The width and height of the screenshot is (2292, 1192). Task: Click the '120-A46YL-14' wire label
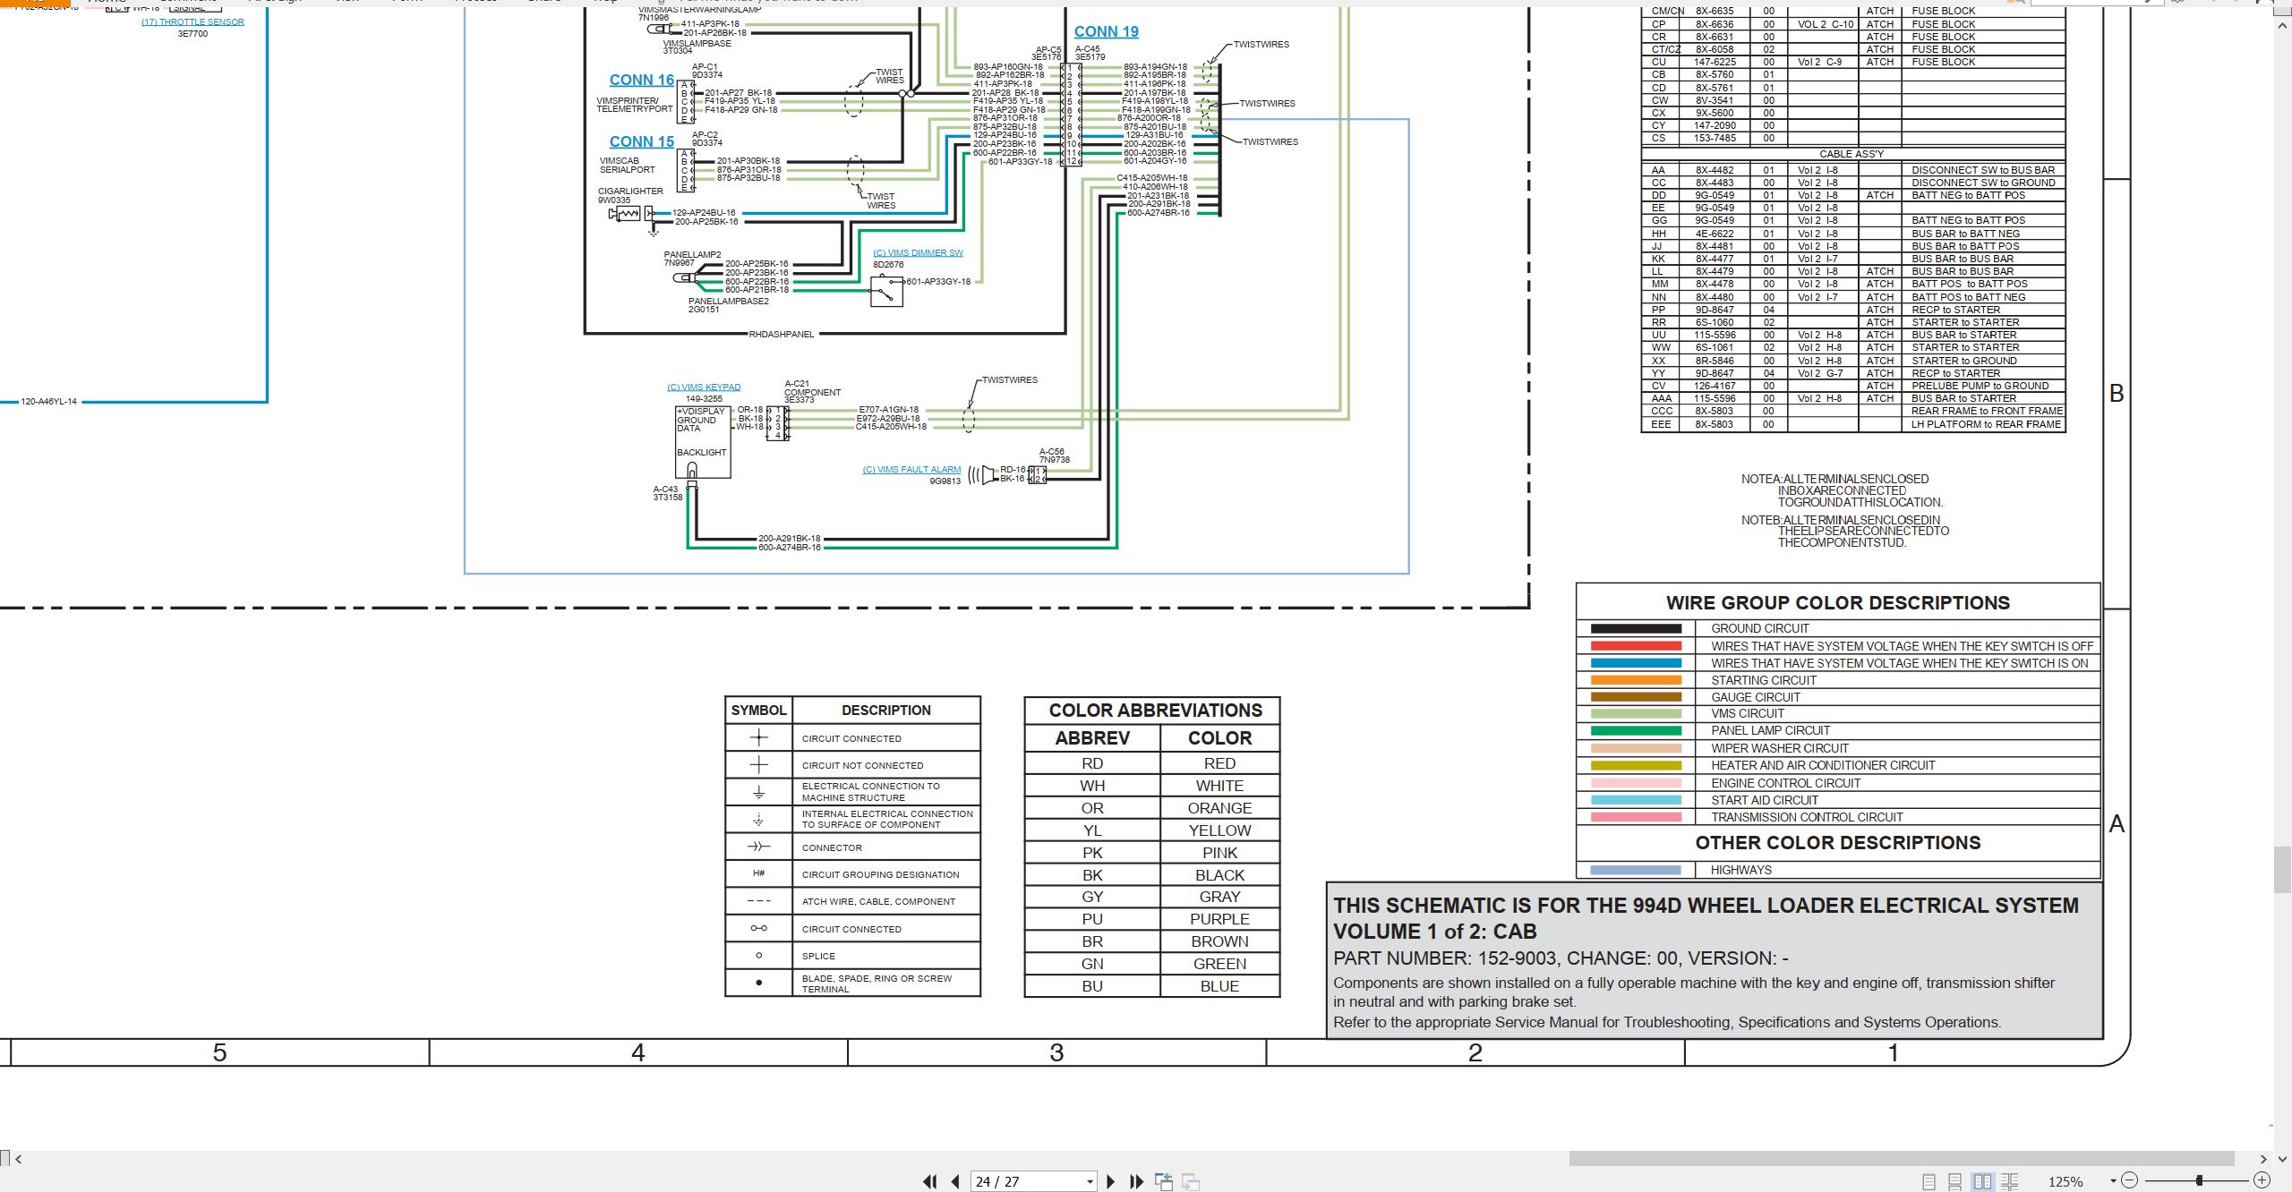(48, 401)
